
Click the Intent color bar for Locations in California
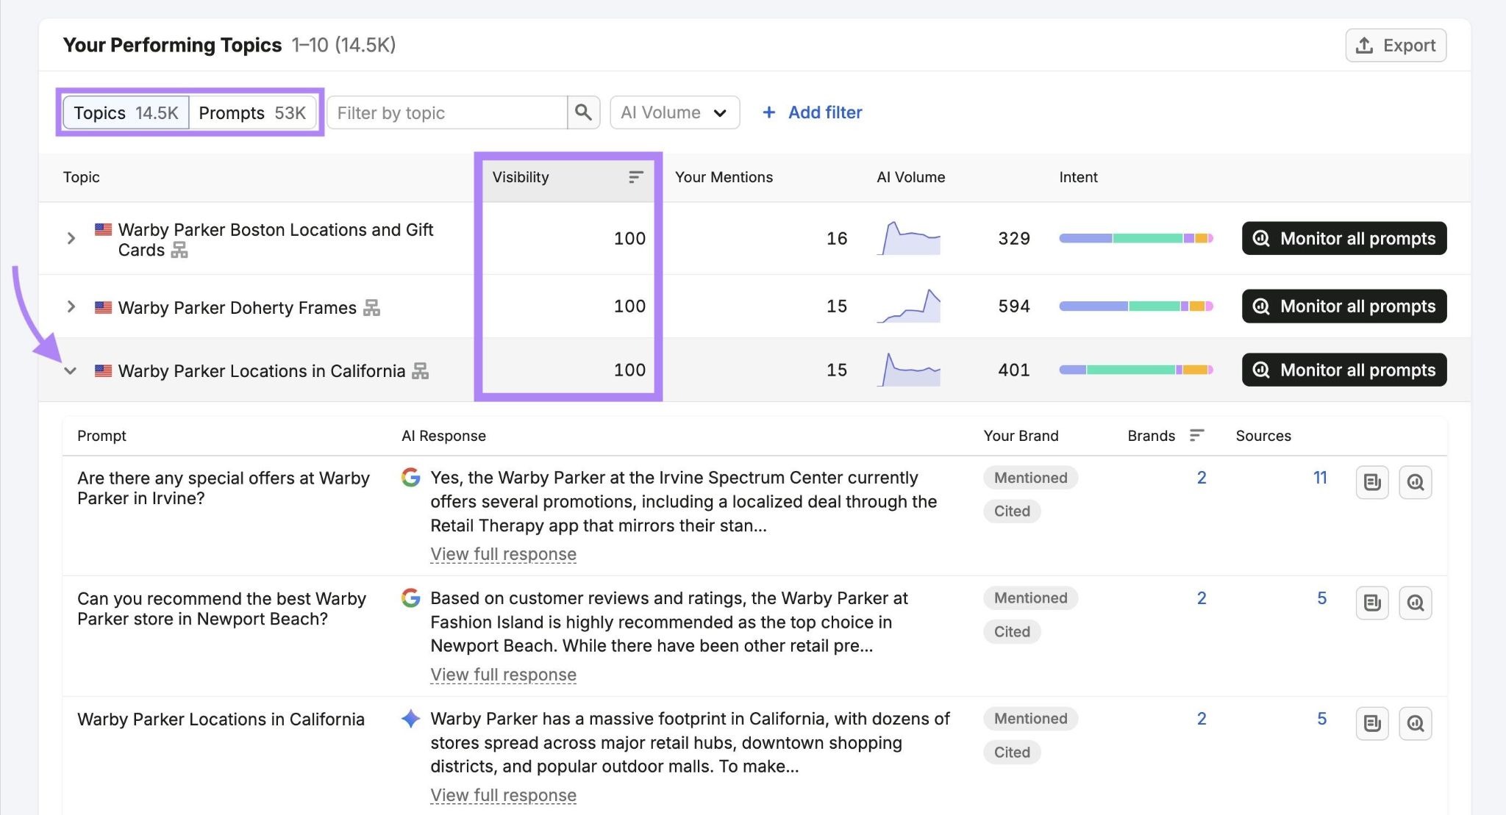click(x=1136, y=370)
